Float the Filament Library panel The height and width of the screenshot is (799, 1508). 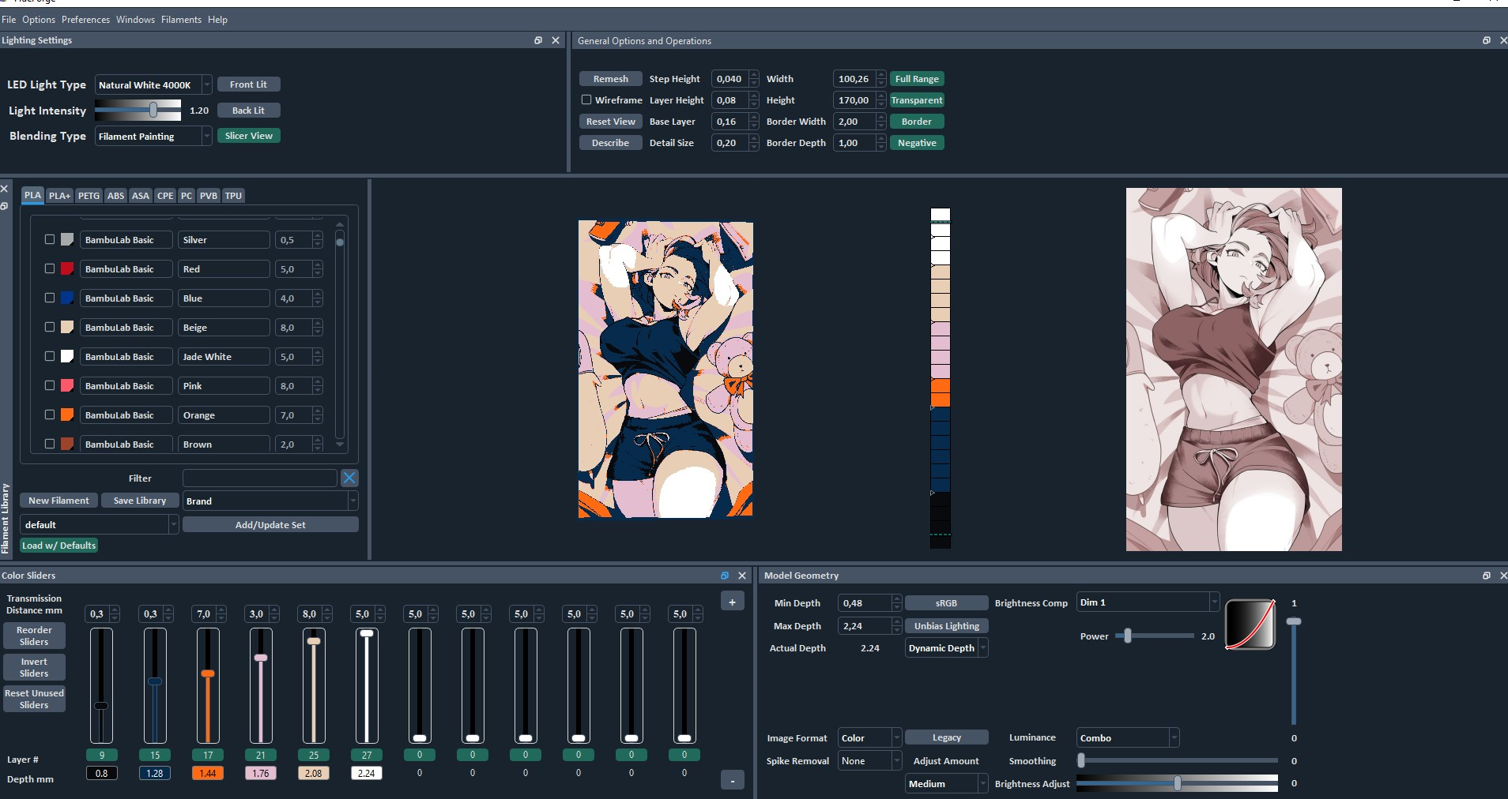click(5, 206)
